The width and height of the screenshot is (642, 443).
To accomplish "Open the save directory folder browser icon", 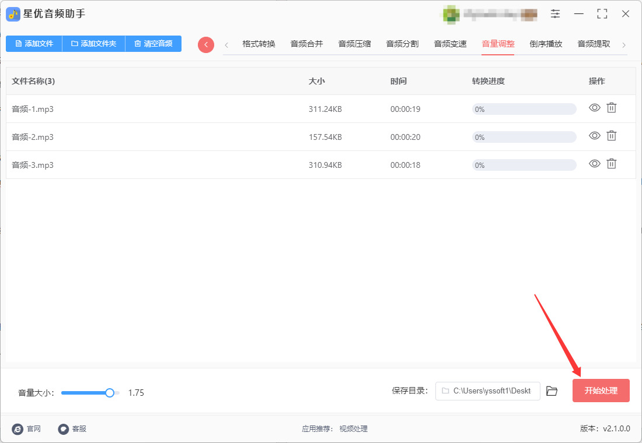I will (x=552, y=391).
